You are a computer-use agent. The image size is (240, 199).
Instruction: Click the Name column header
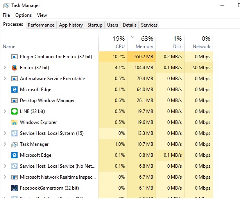click(x=9, y=46)
